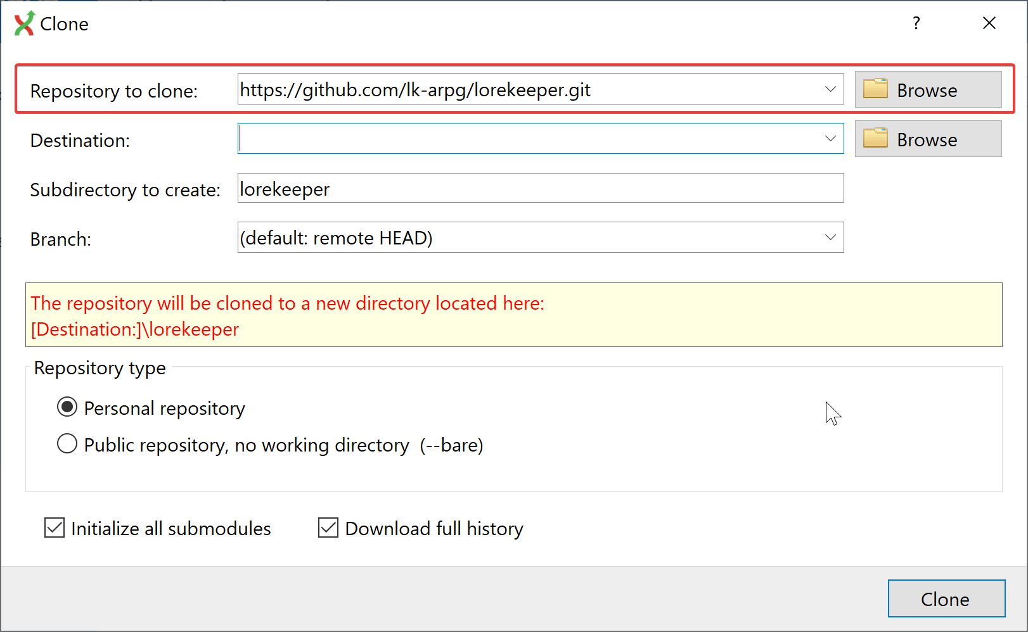Select the Personal repository option

click(67, 407)
